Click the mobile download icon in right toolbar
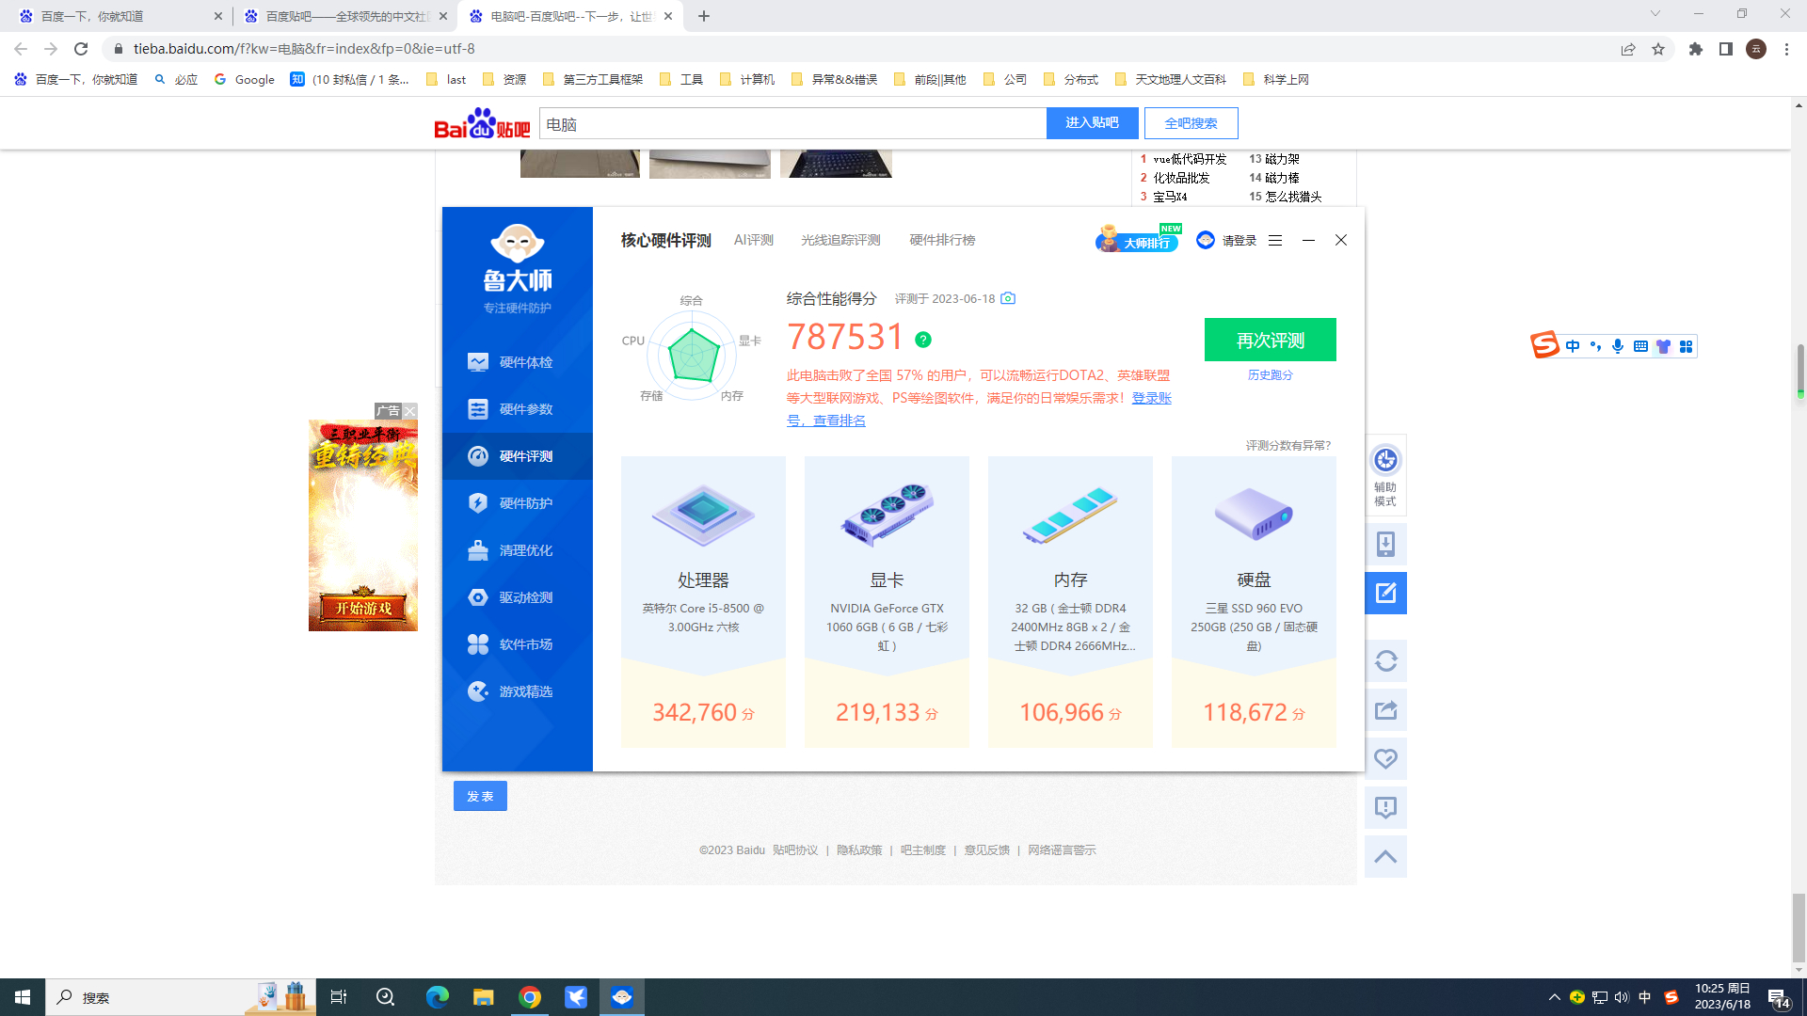Screen dimensions: 1807x1016 point(1385,544)
